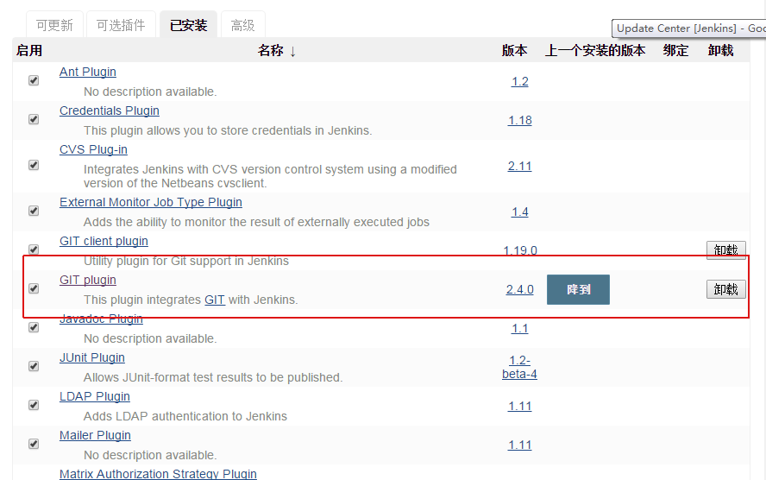Open External Monitor Job Type Plugin link

click(151, 202)
